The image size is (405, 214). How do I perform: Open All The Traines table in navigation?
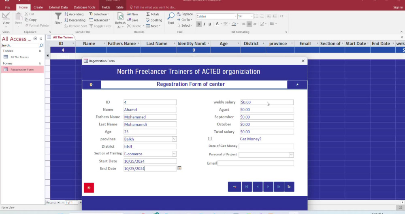click(19, 57)
